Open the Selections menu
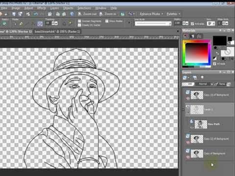The image size is (235, 176). [84, 8]
